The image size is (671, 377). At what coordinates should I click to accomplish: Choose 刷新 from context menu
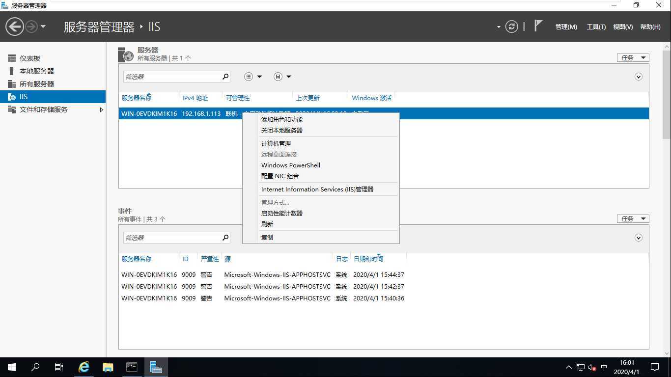[321, 224]
